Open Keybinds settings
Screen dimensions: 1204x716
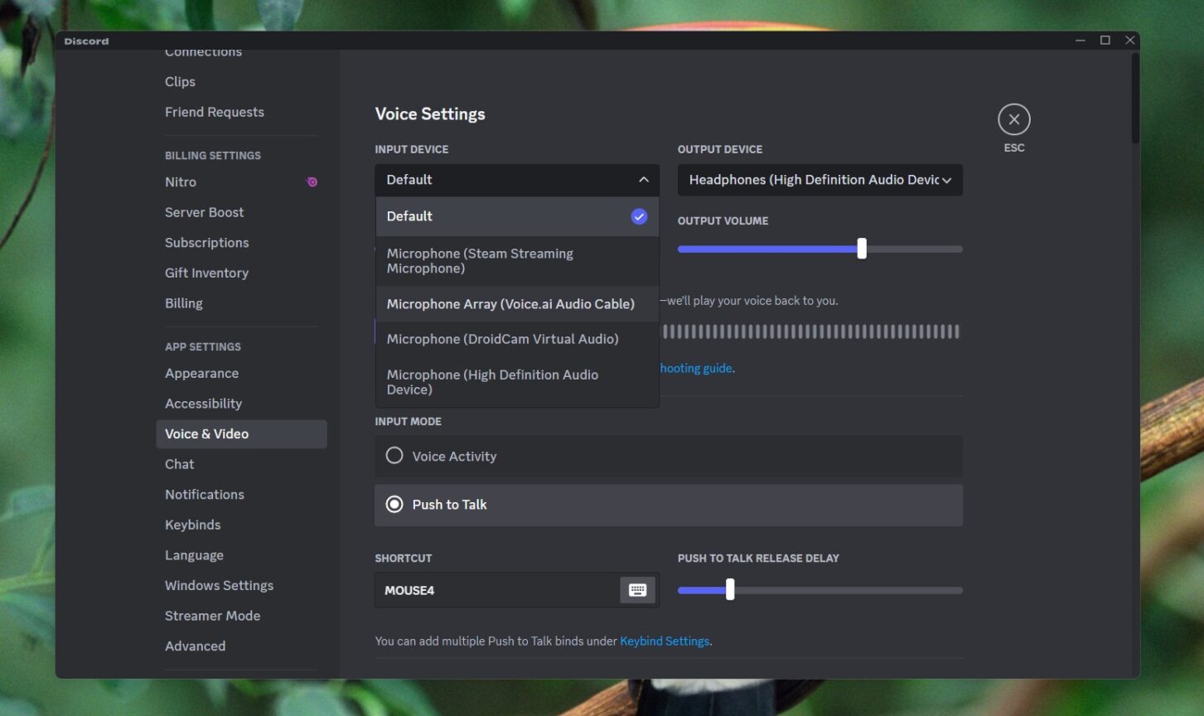[x=192, y=525]
